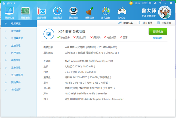Select 电脑概览 in the sidebar
The image size is (176, 118).
[x=19, y=24]
